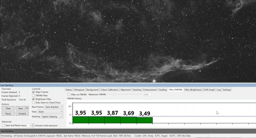
Task: Pause the live stacking
Action: (8, 114)
